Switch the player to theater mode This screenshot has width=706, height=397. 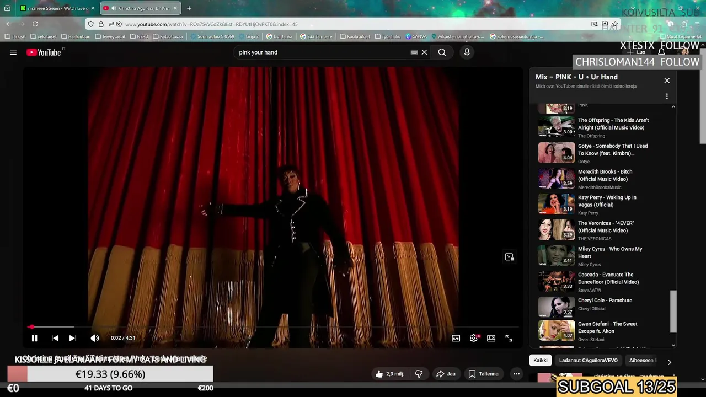pyautogui.click(x=491, y=338)
